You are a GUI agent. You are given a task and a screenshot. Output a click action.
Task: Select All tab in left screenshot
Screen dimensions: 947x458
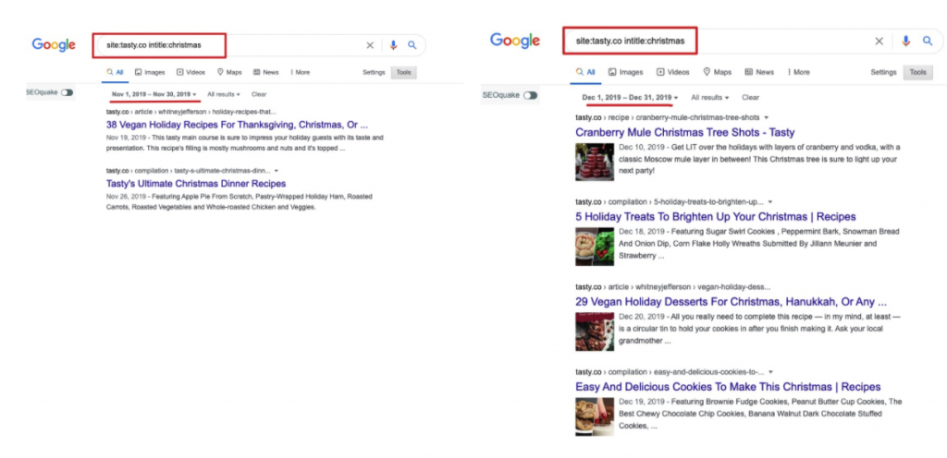pos(115,72)
